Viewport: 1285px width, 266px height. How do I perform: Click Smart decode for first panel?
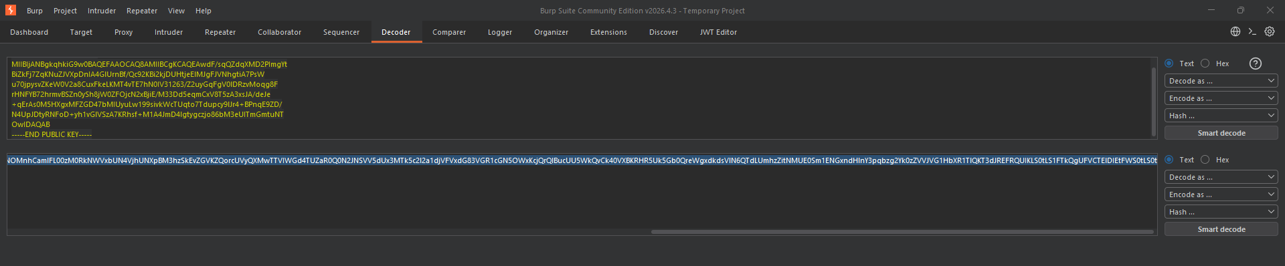[x=1221, y=133]
